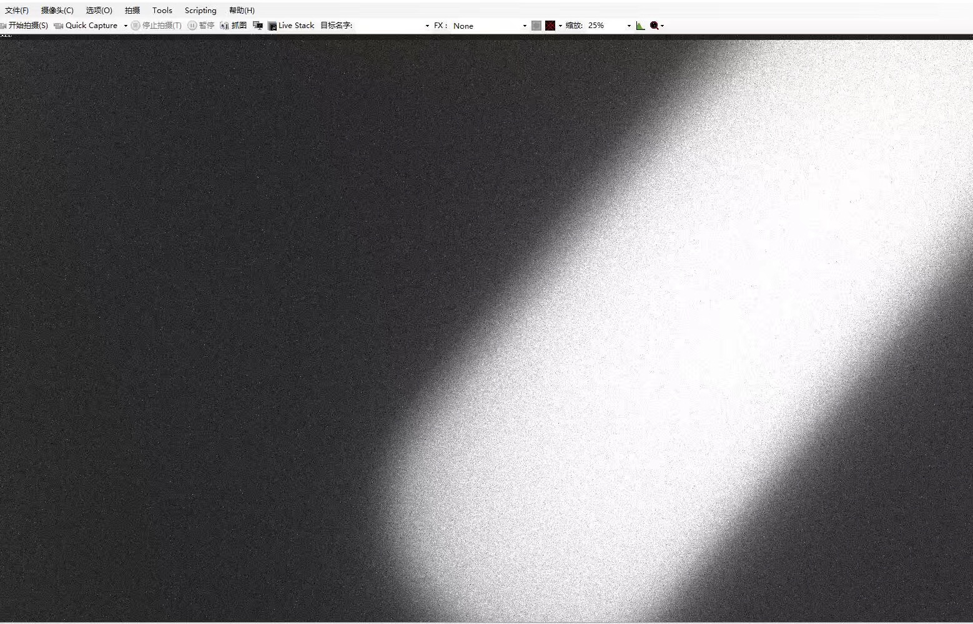Open the FX effect dropdown showing None
The width and height of the screenshot is (973, 624).
click(x=490, y=26)
